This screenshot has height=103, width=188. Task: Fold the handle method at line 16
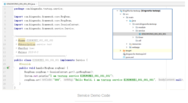pyautogui.click(x=13, y=68)
